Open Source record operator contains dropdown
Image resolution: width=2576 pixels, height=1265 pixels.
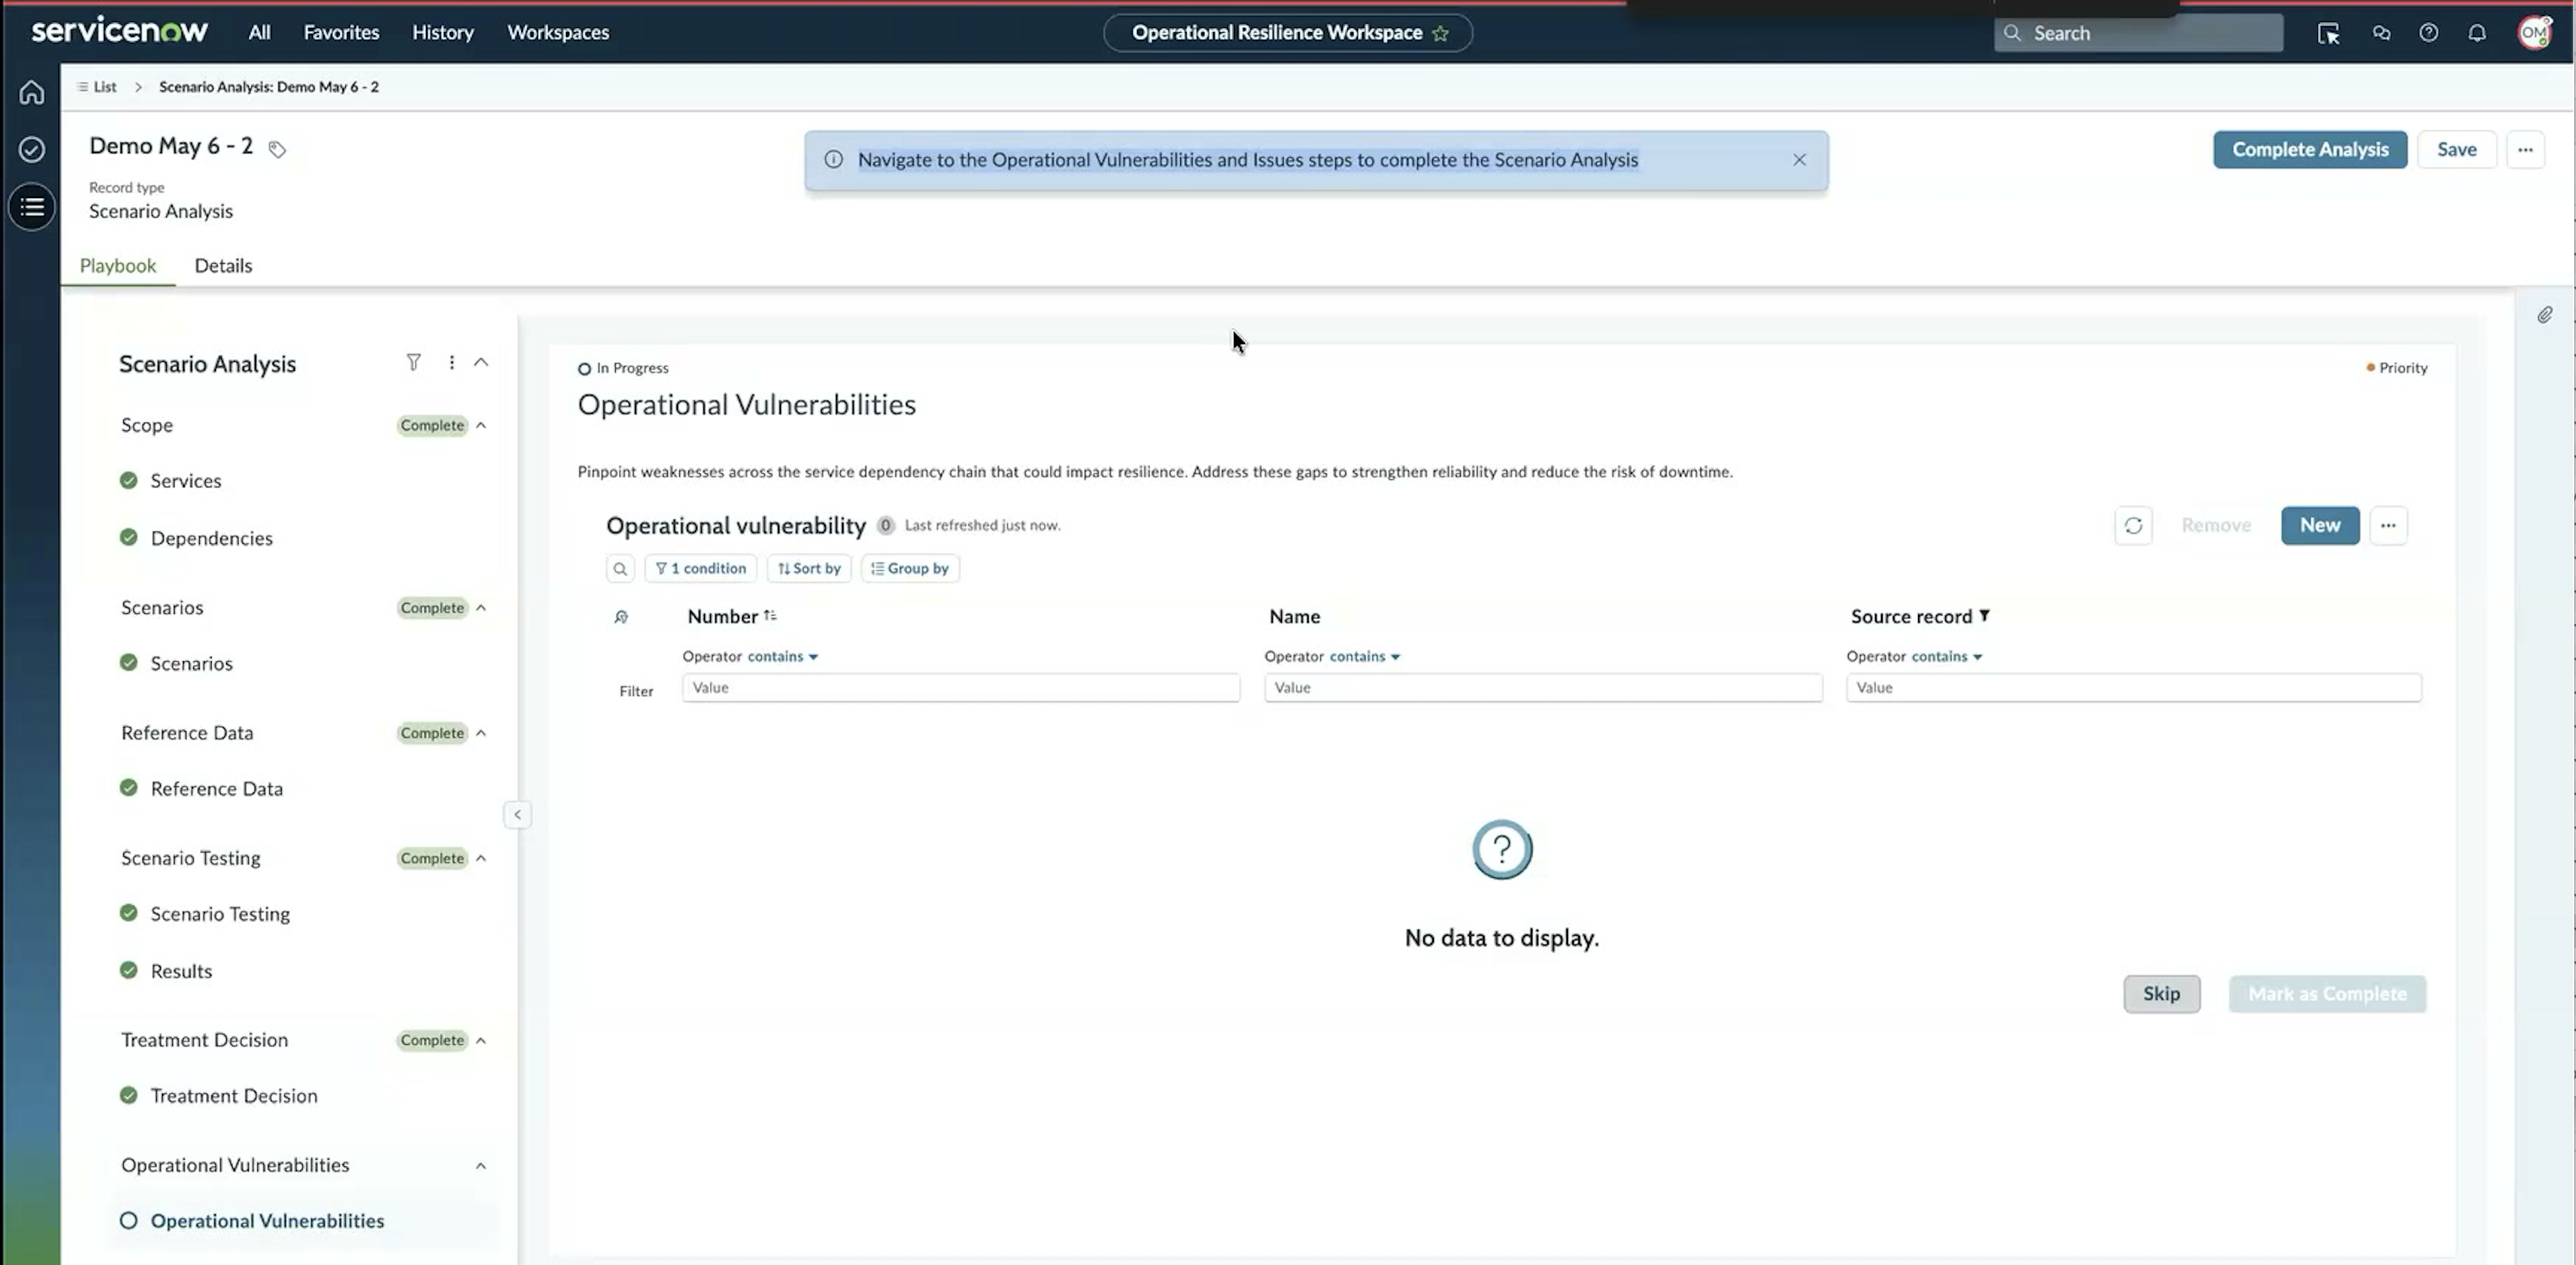[1946, 656]
